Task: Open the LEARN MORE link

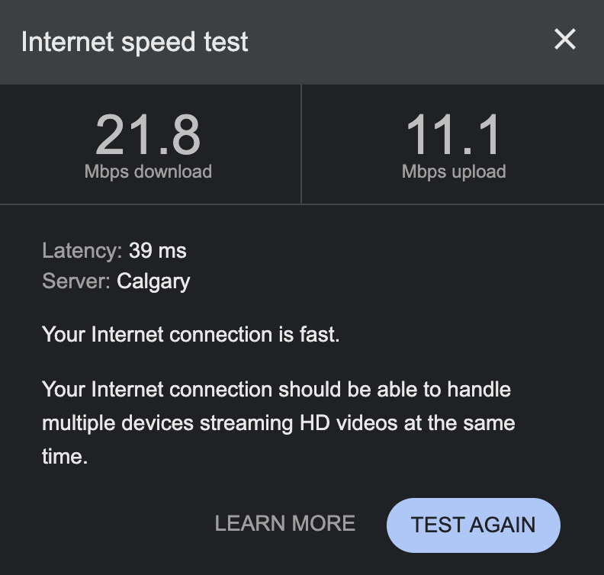Action: pyautogui.click(x=284, y=523)
